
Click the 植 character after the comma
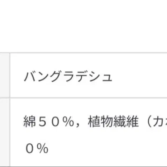point(94,121)
